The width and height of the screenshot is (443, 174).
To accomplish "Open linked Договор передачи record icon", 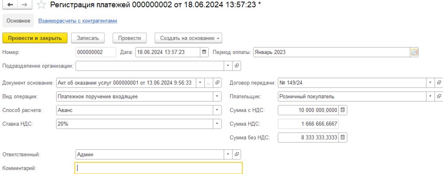I will [x=439, y=82].
